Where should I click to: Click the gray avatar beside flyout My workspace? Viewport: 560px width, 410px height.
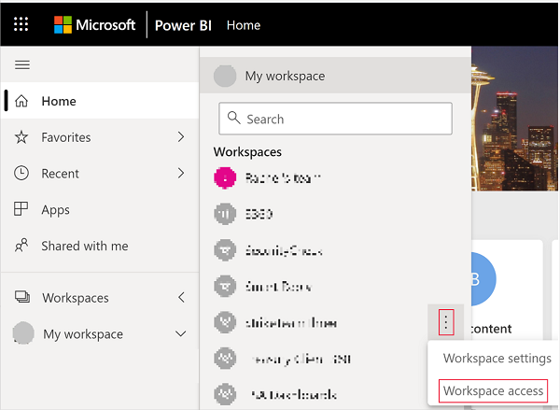(x=225, y=76)
